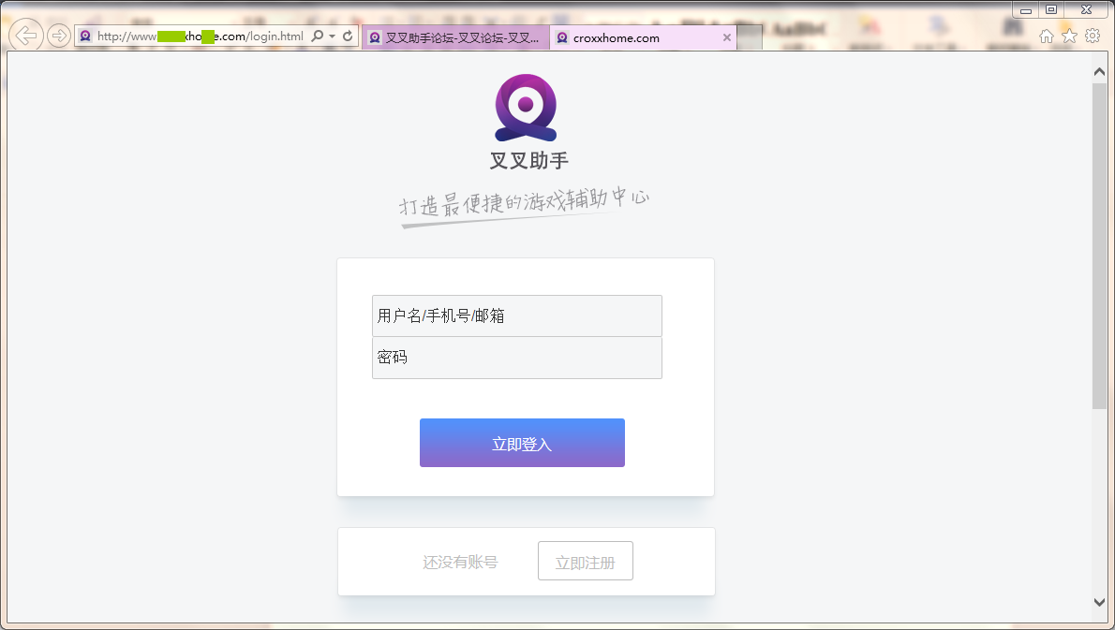The width and height of the screenshot is (1115, 630).
Task: Focus the 用户名/手机号/邮箱 input field
Action: click(x=517, y=315)
